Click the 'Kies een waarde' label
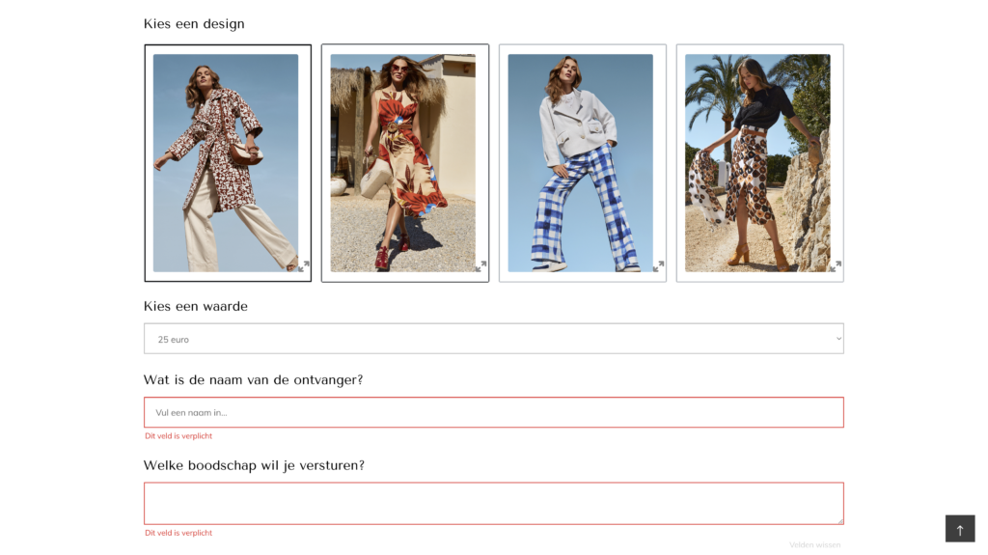The image size is (988, 555). pyautogui.click(x=195, y=307)
